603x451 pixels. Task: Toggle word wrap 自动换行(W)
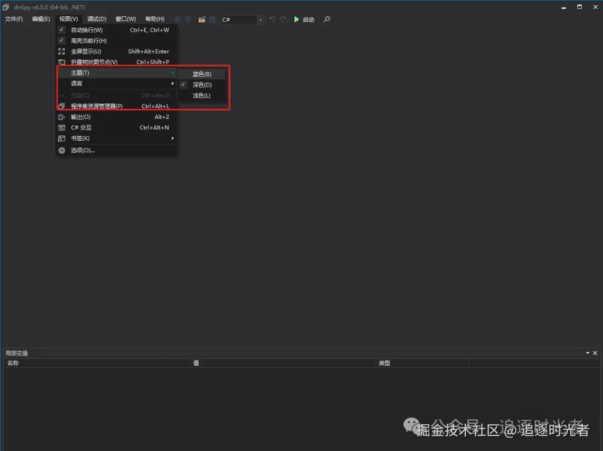pyautogui.click(x=117, y=30)
